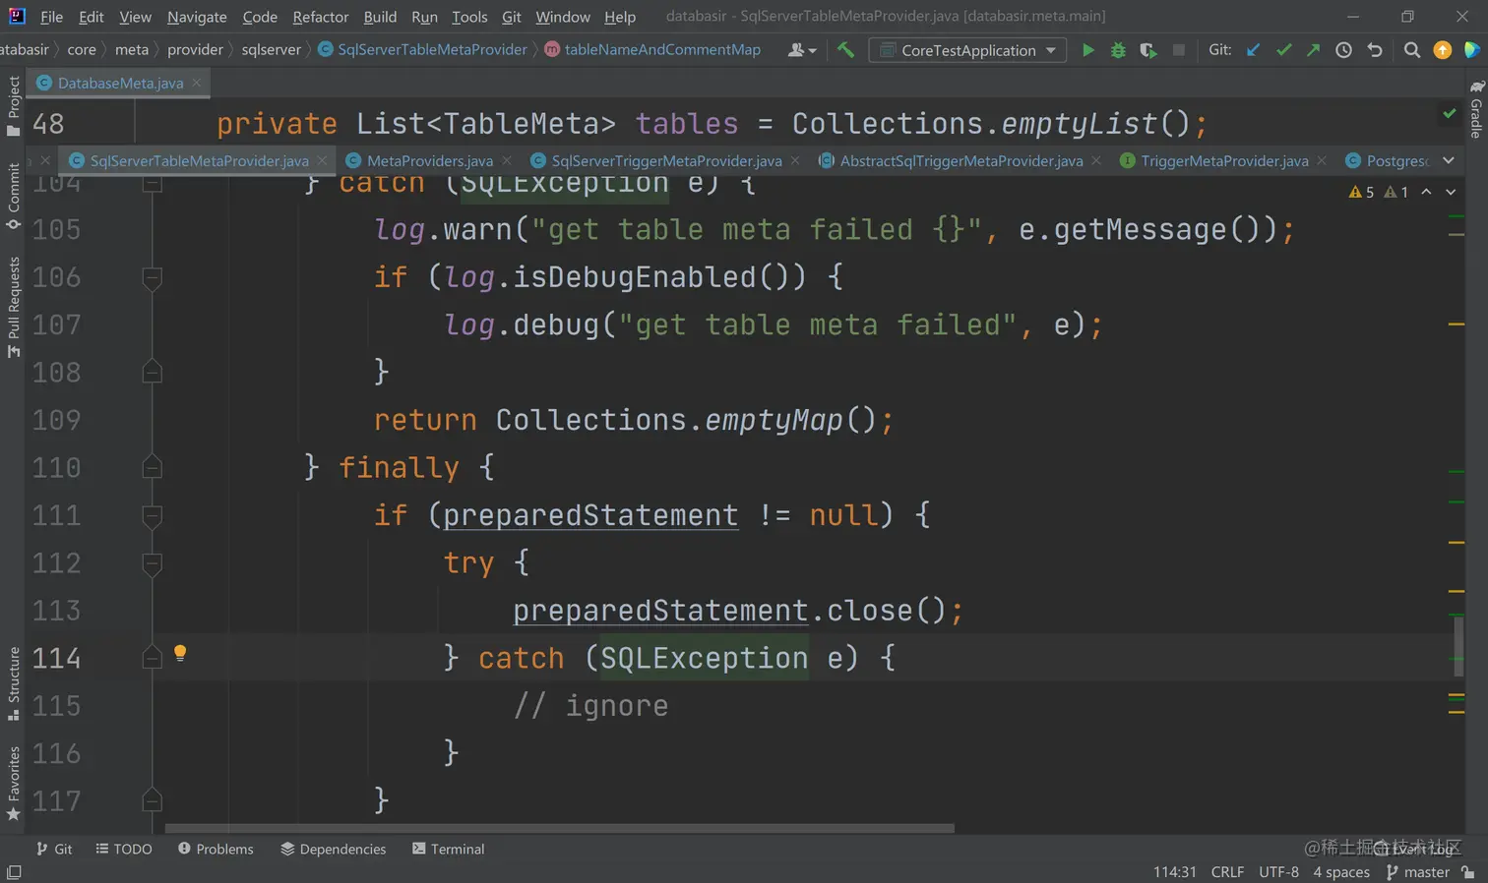1488x883 pixels.
Task: Click the orange update arrow icon
Action: [1443, 50]
